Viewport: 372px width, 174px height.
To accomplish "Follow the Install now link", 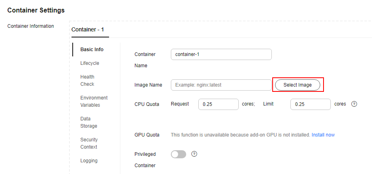I will coord(323,135).
